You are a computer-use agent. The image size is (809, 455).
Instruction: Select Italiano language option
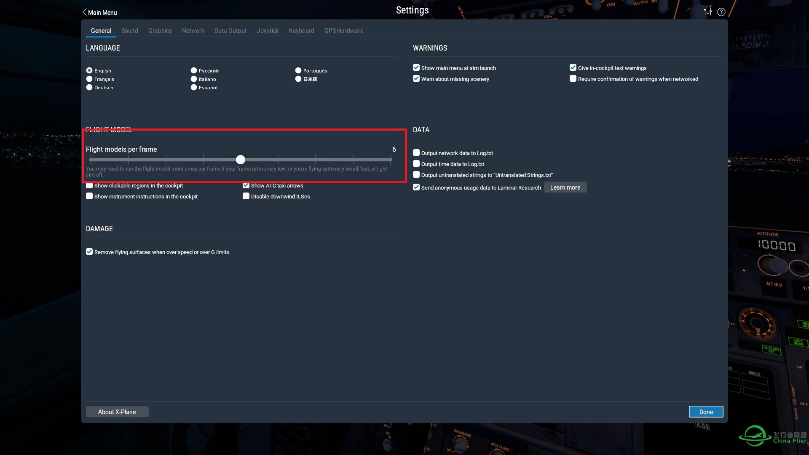coord(194,79)
